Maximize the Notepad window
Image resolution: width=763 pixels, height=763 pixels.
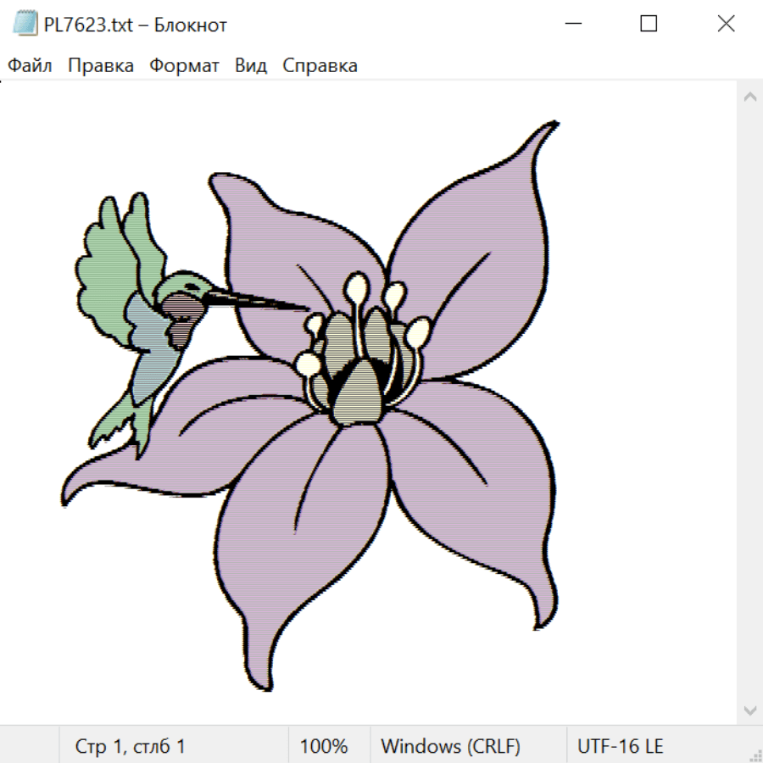(649, 25)
